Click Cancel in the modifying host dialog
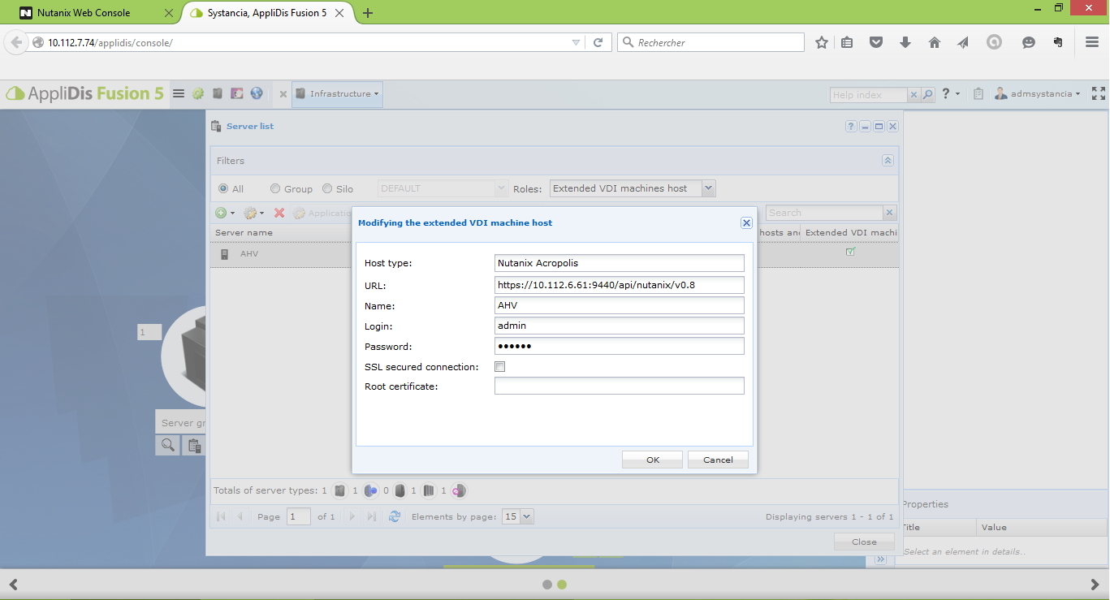 [718, 460]
